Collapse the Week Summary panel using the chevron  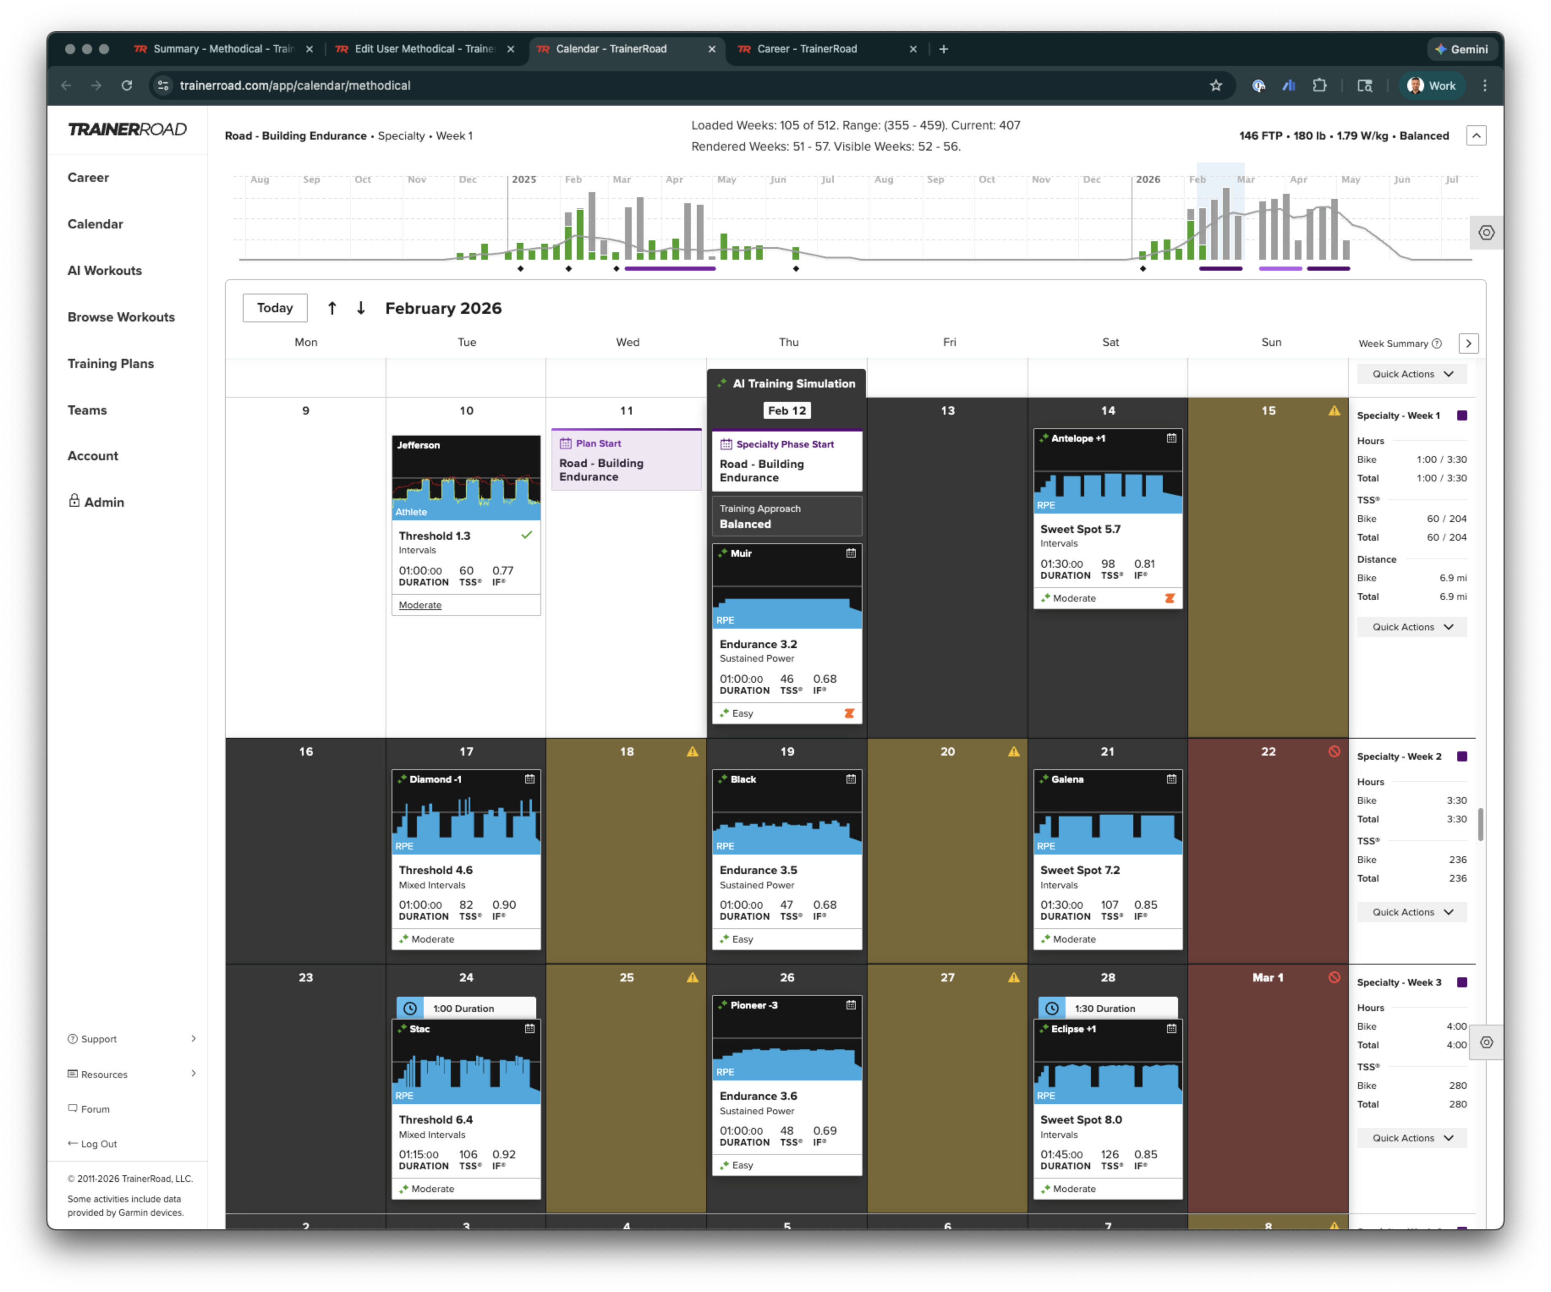point(1468,343)
